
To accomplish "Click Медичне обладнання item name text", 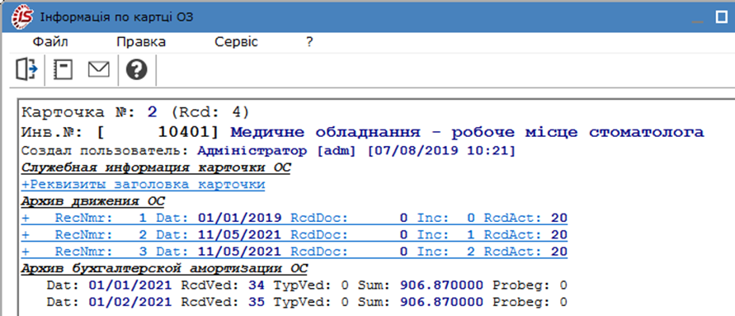I will pyautogui.click(x=468, y=133).
